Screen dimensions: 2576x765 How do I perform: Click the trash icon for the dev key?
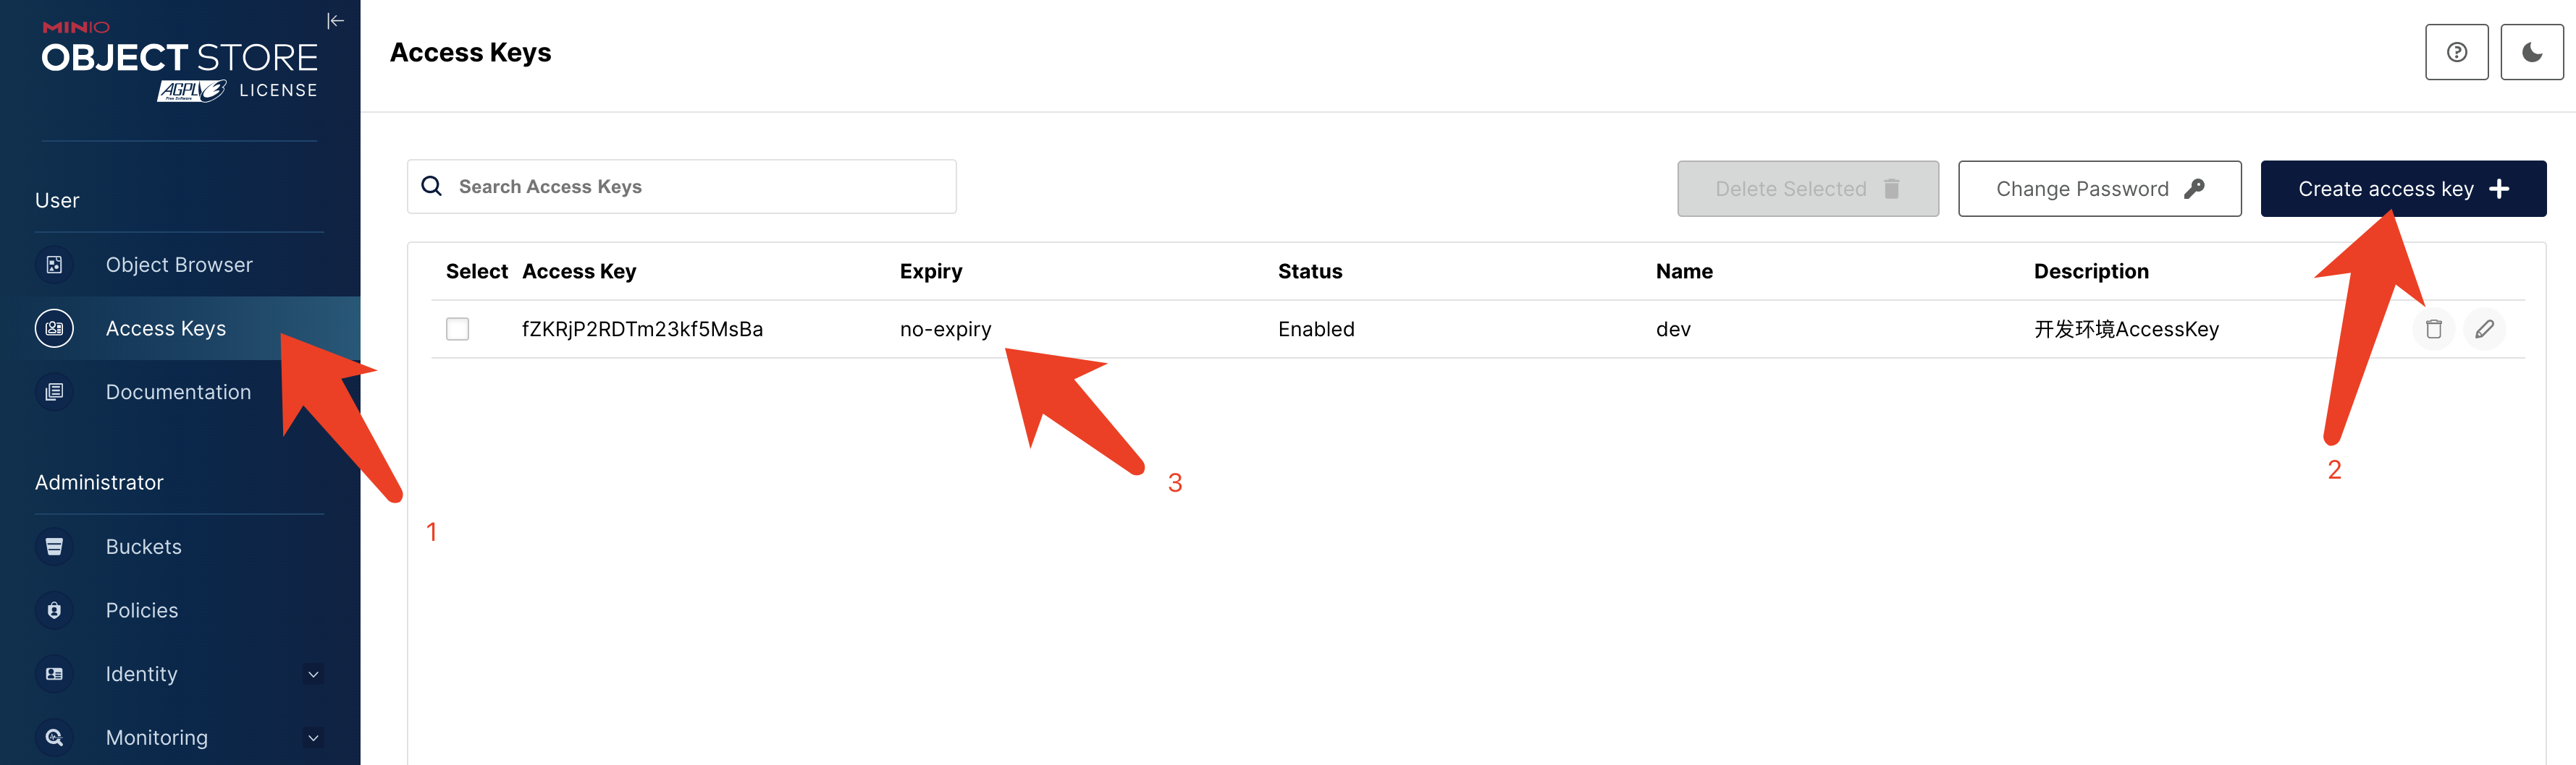[2433, 328]
